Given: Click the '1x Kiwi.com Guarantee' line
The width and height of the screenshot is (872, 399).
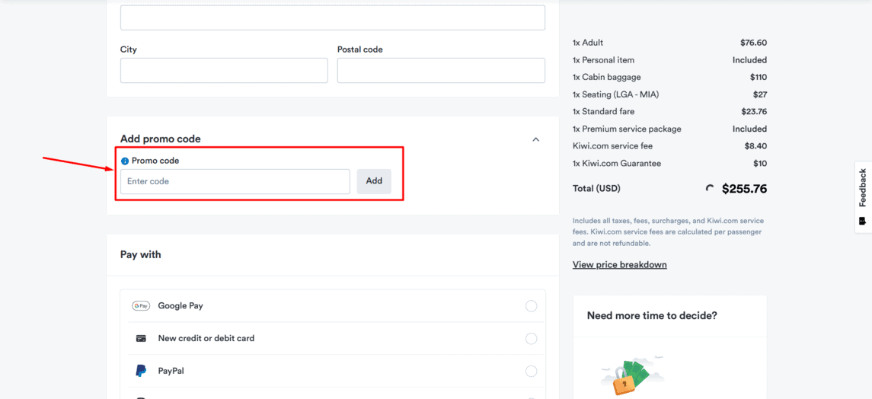Looking at the screenshot, I should point(669,164).
